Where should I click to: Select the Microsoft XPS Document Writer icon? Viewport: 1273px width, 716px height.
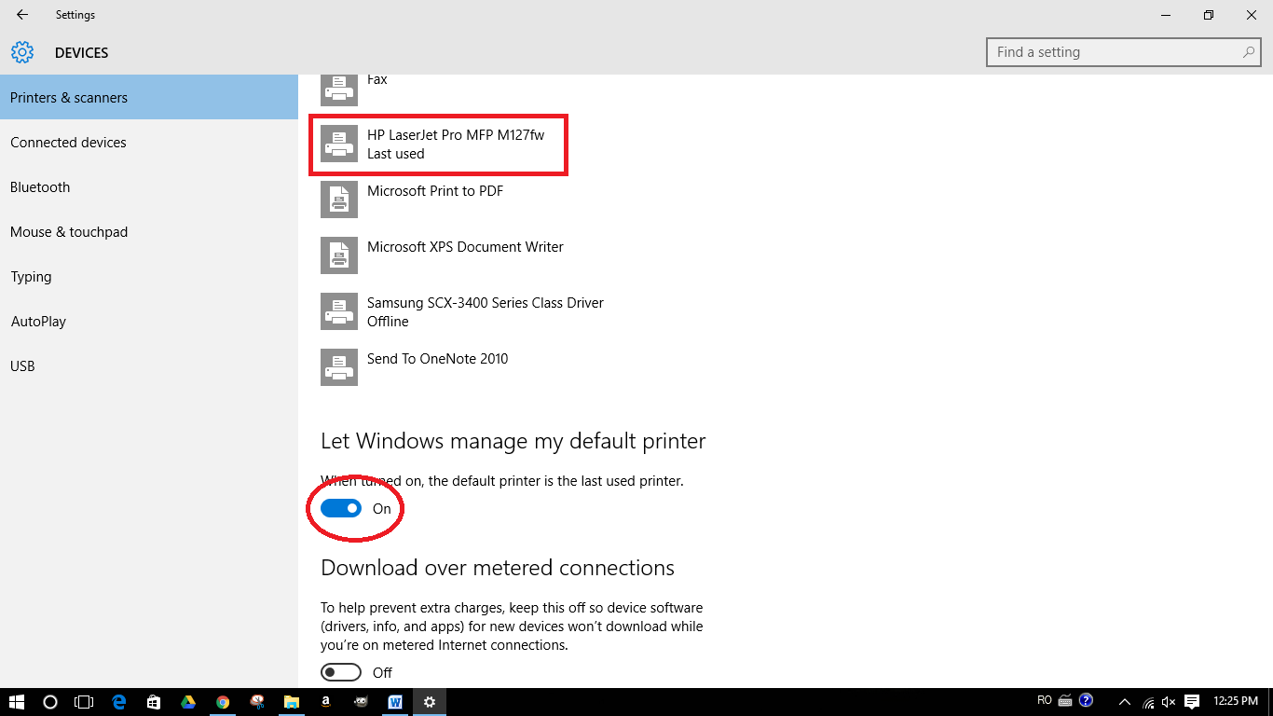[339, 255]
